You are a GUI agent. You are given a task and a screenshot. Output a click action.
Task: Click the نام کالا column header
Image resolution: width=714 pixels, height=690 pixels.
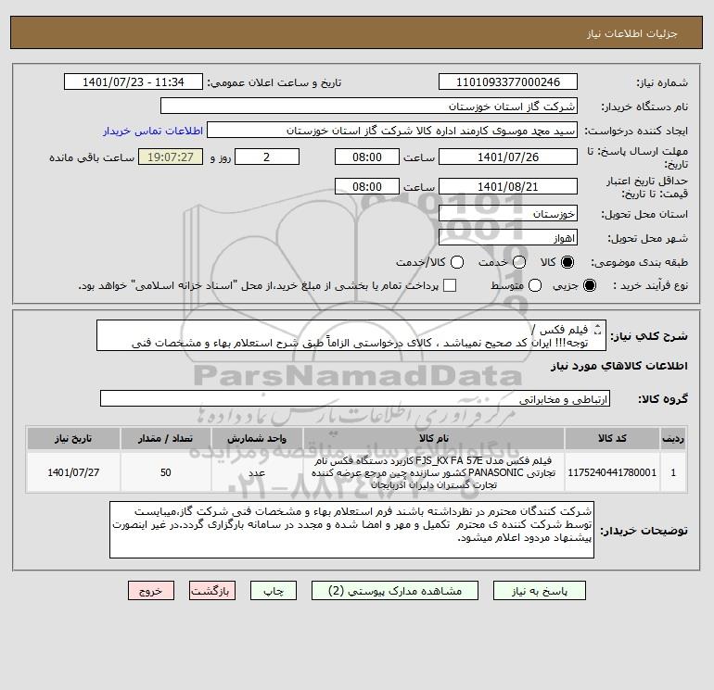pyautogui.click(x=434, y=438)
